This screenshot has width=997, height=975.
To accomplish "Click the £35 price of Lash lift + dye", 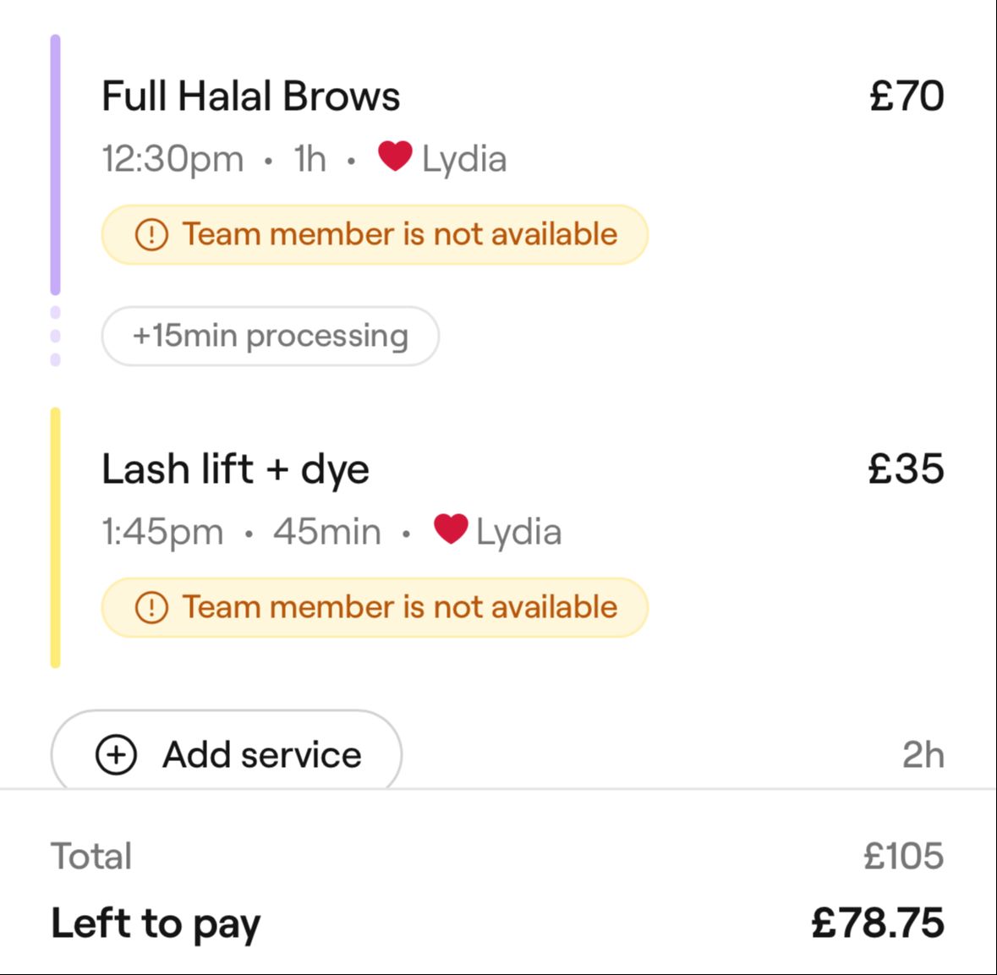I will (906, 469).
